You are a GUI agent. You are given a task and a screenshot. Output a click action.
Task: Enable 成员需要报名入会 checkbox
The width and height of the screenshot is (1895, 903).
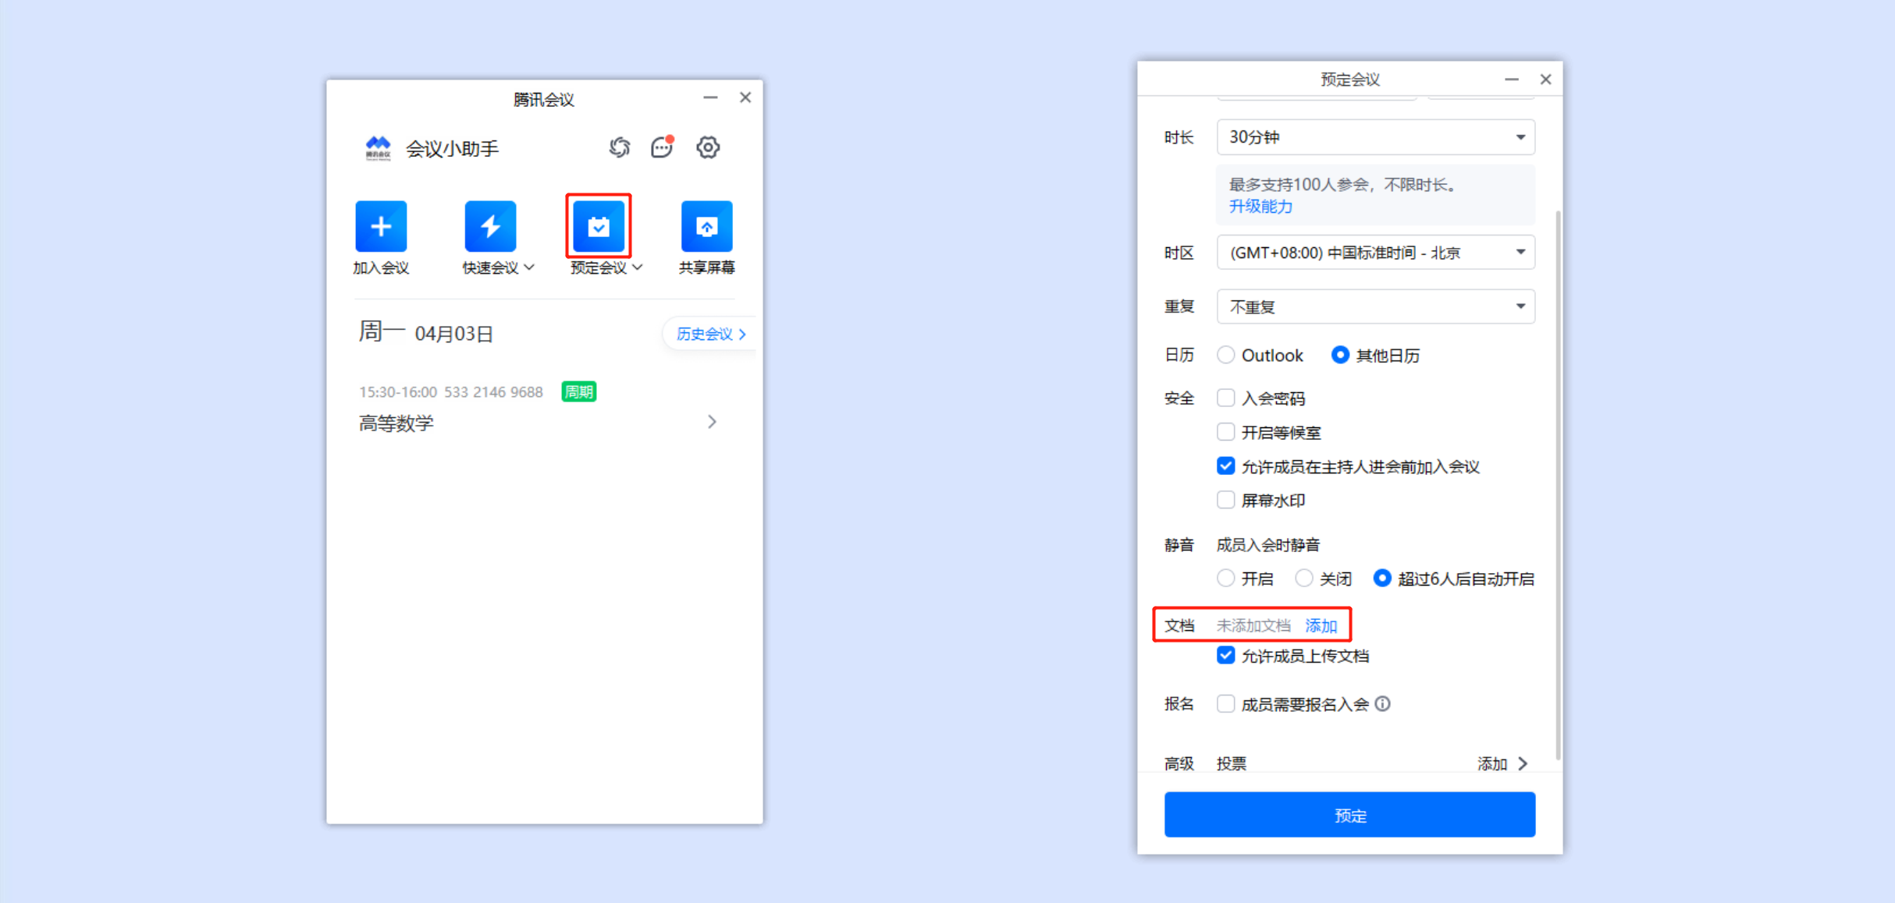coord(1225,704)
